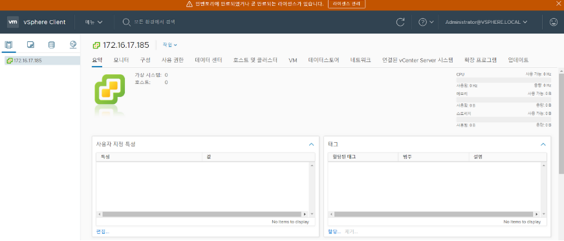The image size is (564, 241).
Task: Open the 작업 actions dropdown
Action: tap(169, 45)
